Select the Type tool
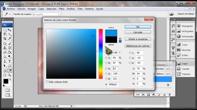Screen dimensions: 197x110 10,61
